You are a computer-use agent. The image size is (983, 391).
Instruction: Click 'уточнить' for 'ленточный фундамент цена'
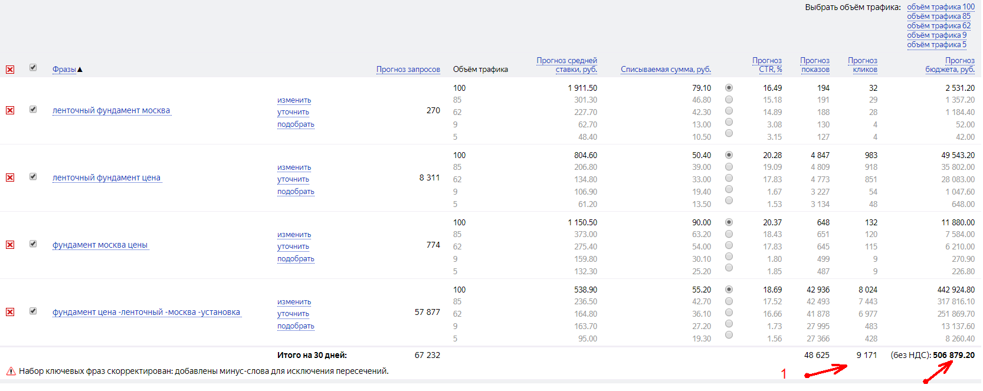click(293, 179)
